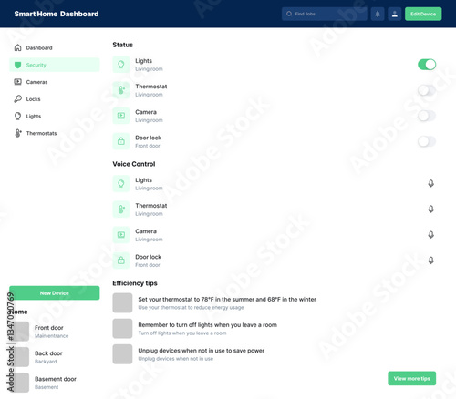This screenshot has height=399, width=456.
Task: Click the Edit Device button
Action: pos(423,14)
